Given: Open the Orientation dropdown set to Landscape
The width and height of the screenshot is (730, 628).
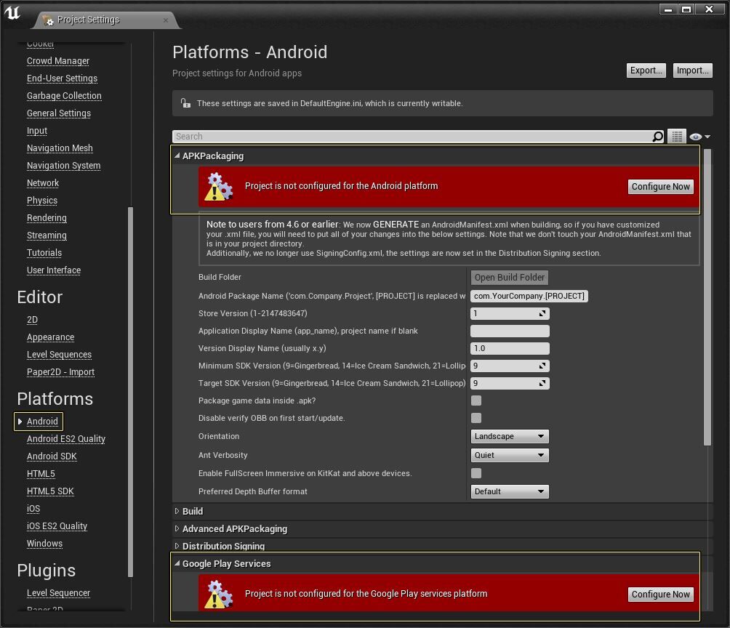Looking at the screenshot, I should [x=509, y=436].
